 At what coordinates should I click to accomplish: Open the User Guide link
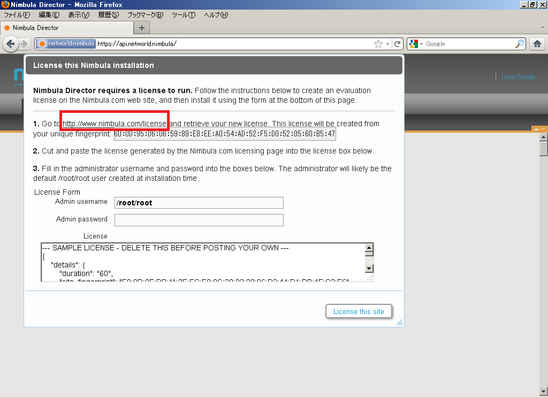point(518,77)
